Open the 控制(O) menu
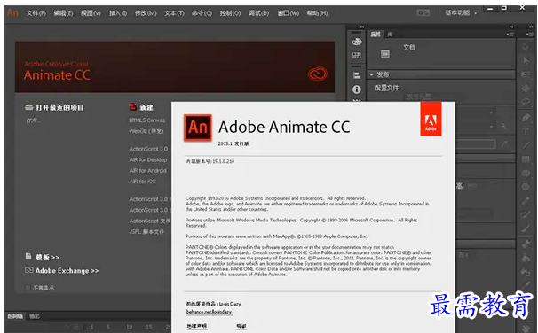 click(x=230, y=13)
